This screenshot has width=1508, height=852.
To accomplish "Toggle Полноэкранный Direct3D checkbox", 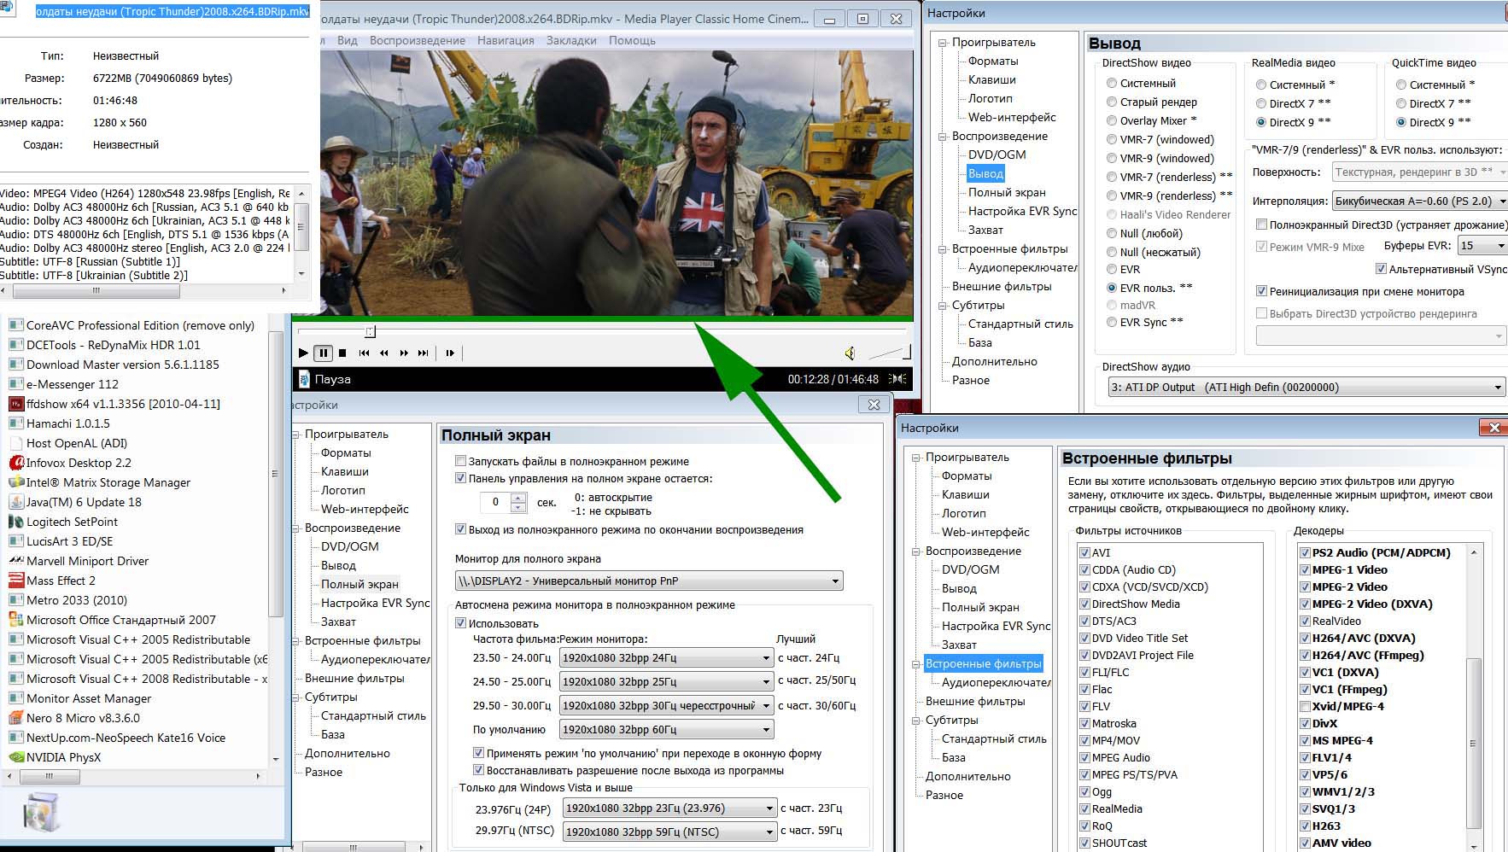I will pos(1261,225).
